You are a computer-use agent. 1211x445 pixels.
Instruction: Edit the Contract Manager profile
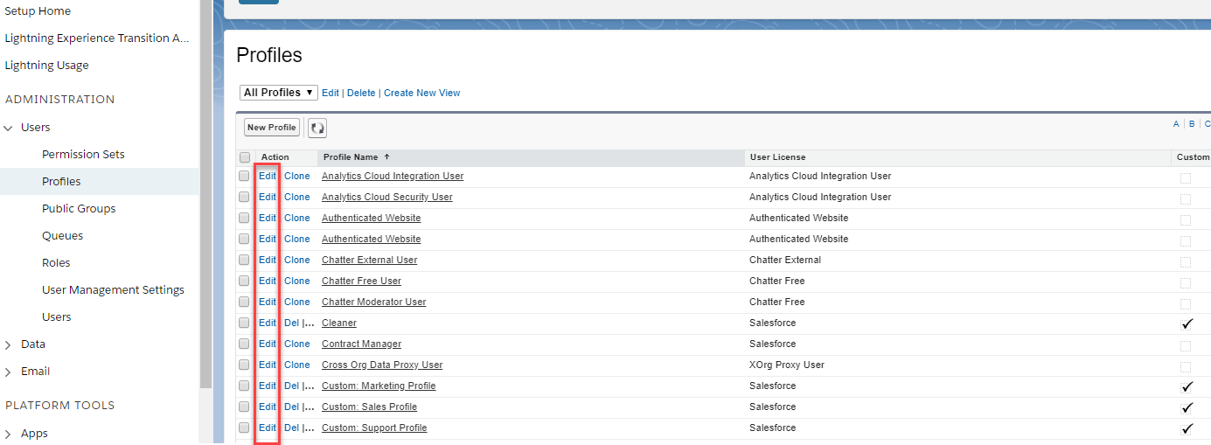(268, 344)
